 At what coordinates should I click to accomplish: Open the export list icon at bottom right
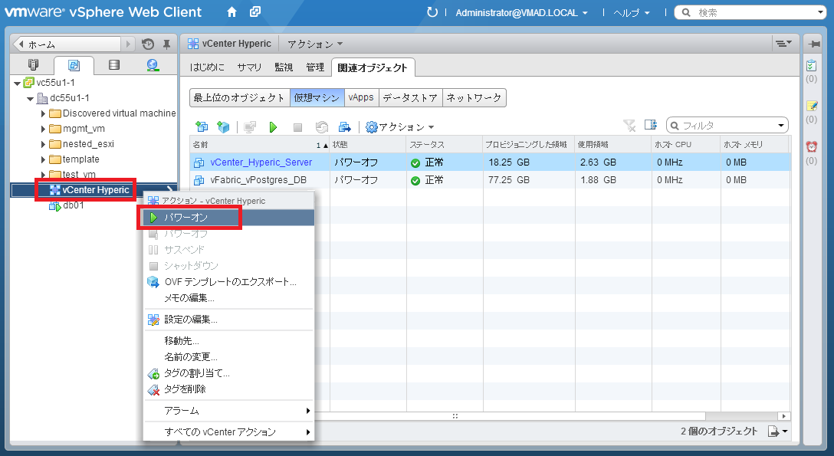click(x=777, y=431)
